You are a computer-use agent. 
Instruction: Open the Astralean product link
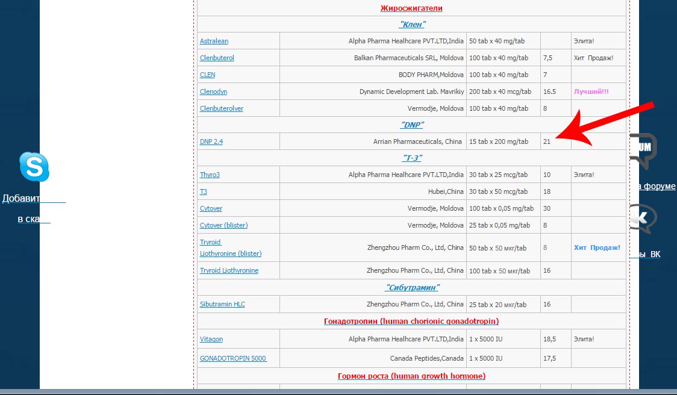(x=214, y=41)
